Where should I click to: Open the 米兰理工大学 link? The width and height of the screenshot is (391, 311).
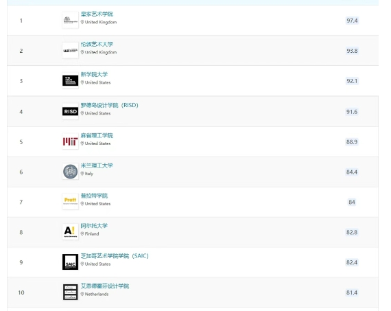(97, 165)
